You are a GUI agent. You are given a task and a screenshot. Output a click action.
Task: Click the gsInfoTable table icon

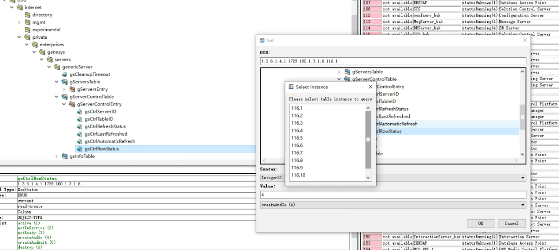[65, 156]
